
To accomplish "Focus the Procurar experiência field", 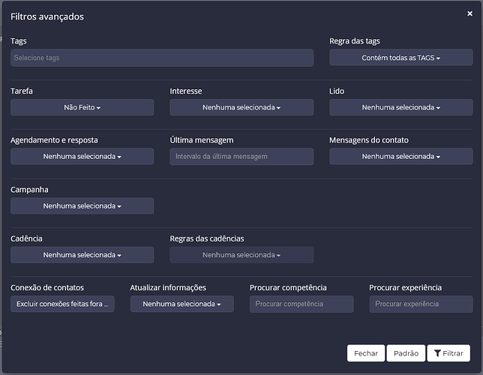I will [421, 304].
